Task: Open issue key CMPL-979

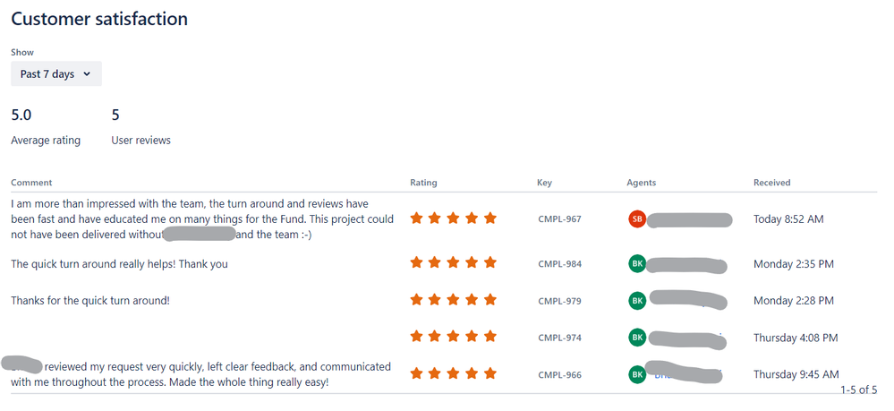Action: (x=559, y=301)
